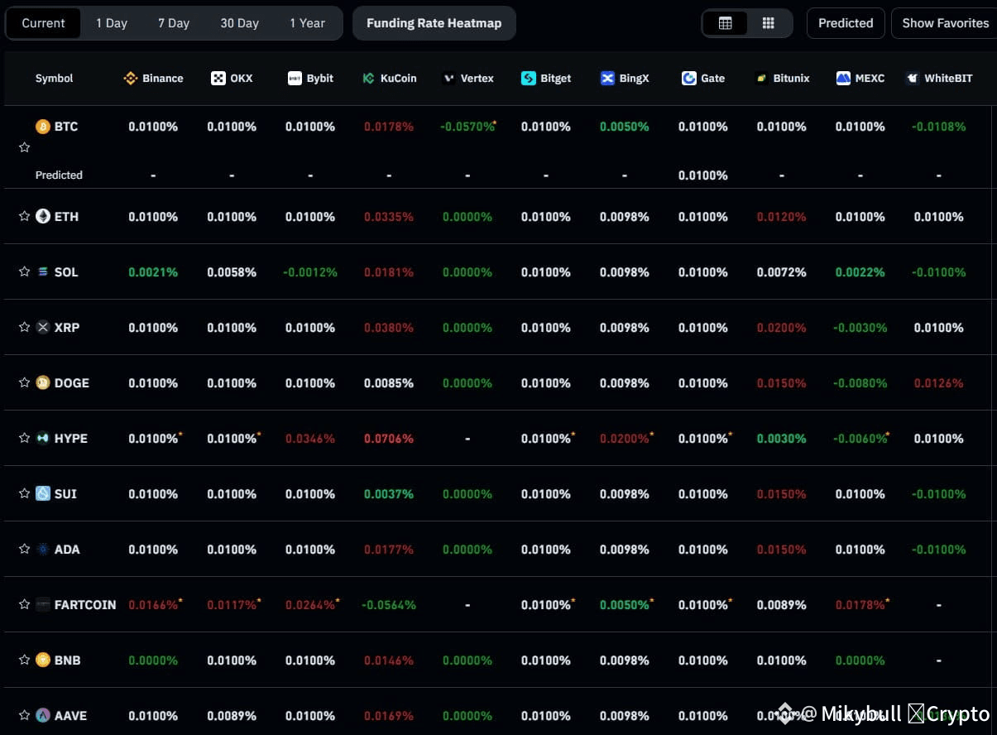This screenshot has height=735, width=997.
Task: Select DOGE WhiteBIT rate 0.0126%
Action: pos(939,383)
